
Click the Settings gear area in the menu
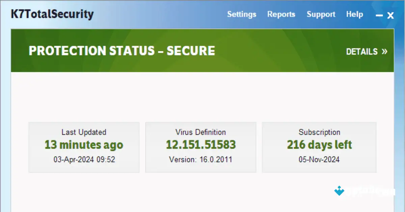point(242,14)
